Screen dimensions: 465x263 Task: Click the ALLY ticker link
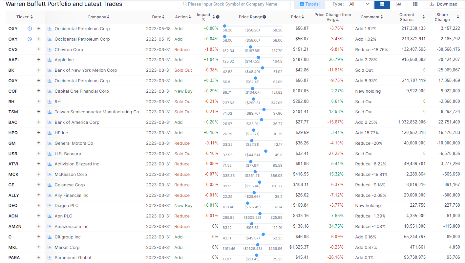pyautogui.click(x=14, y=195)
